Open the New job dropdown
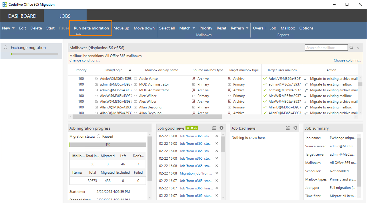This screenshot has height=204, width=367. click(8, 28)
